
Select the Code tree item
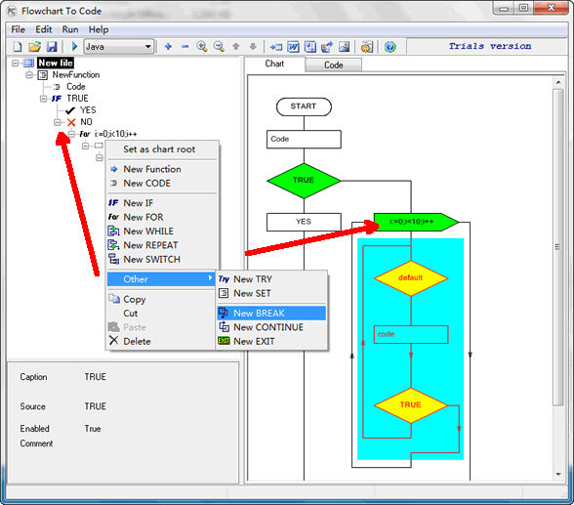coord(76,87)
